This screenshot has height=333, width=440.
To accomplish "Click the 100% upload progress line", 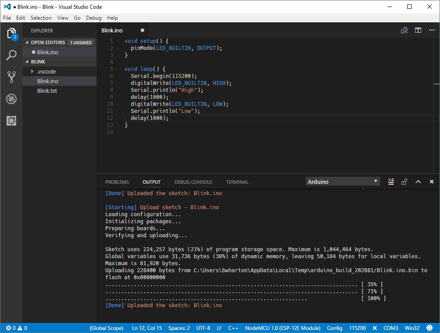I will [246, 298].
